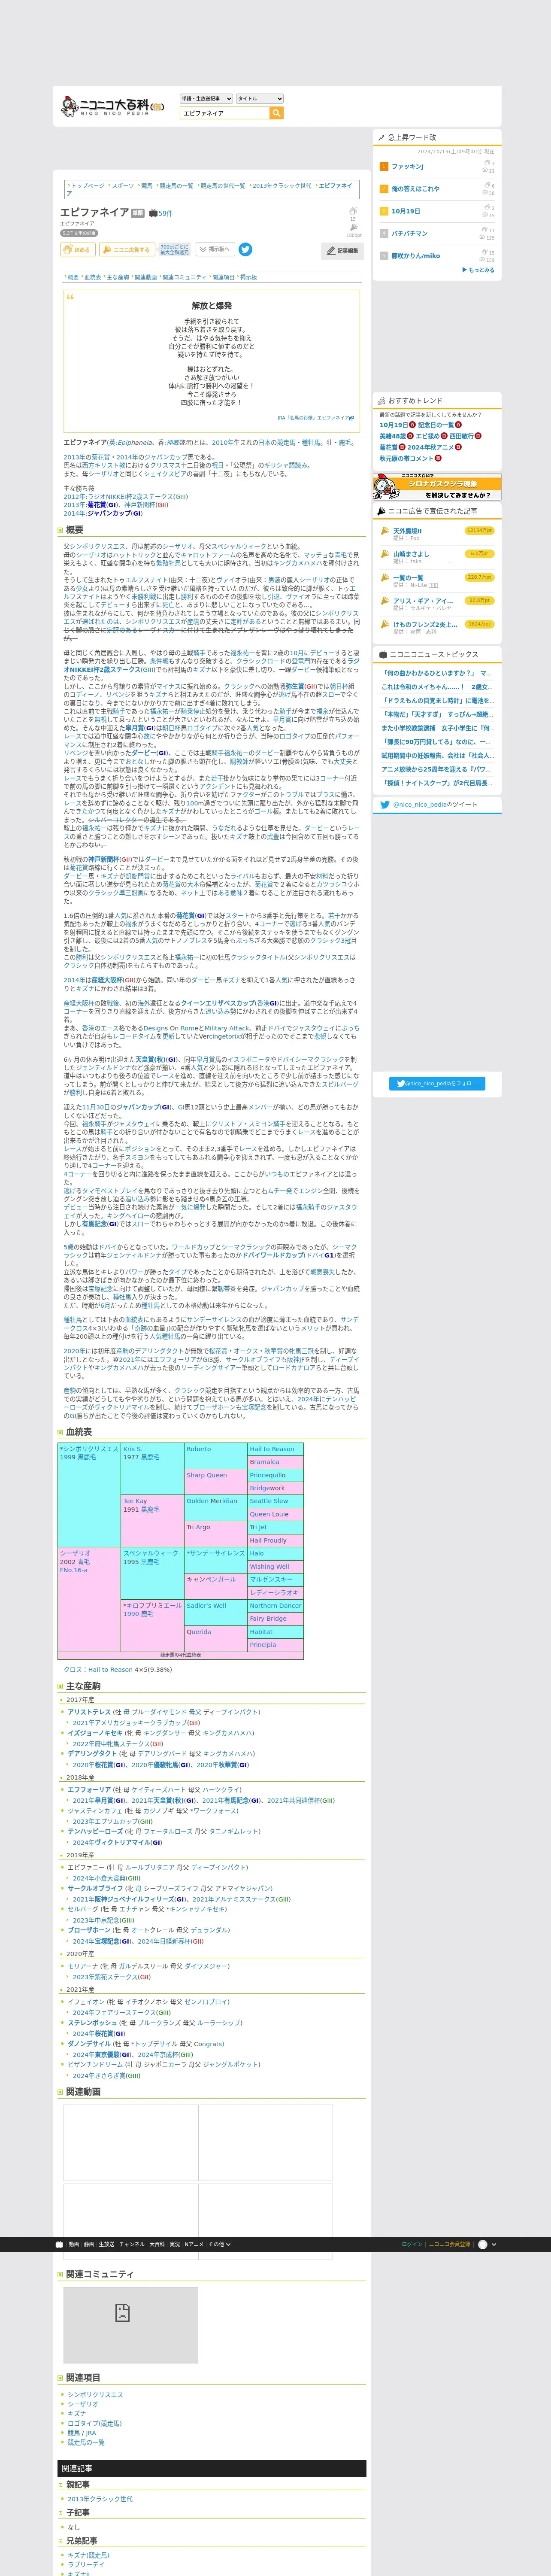Select 動画 in the bottom nav bar
Image resolution: width=551 pixels, height=2576 pixels.
[x=74, y=2244]
